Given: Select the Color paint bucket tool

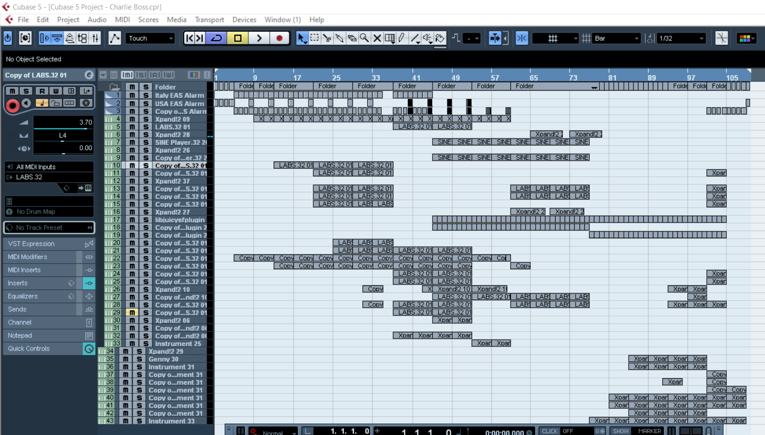Looking at the screenshot, I should (440, 38).
